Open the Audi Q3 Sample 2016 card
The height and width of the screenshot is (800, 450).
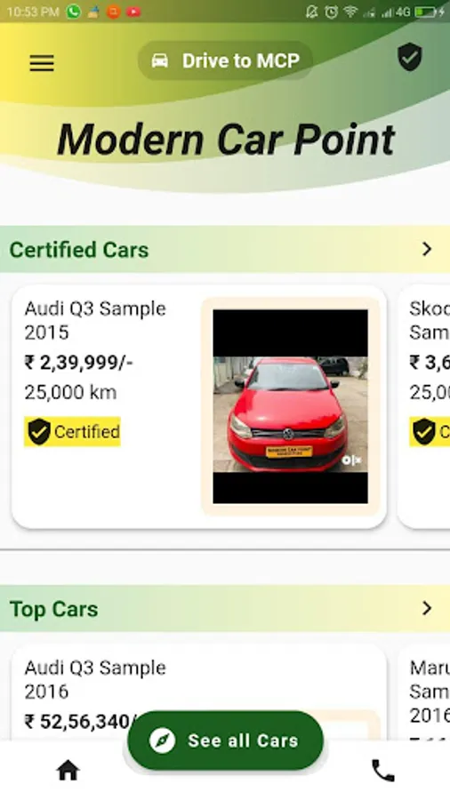(x=199, y=692)
